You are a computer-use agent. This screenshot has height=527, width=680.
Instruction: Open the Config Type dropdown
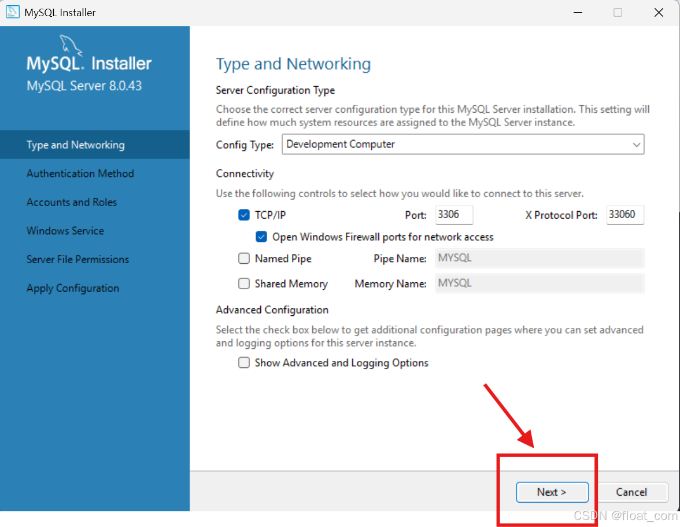pos(463,144)
